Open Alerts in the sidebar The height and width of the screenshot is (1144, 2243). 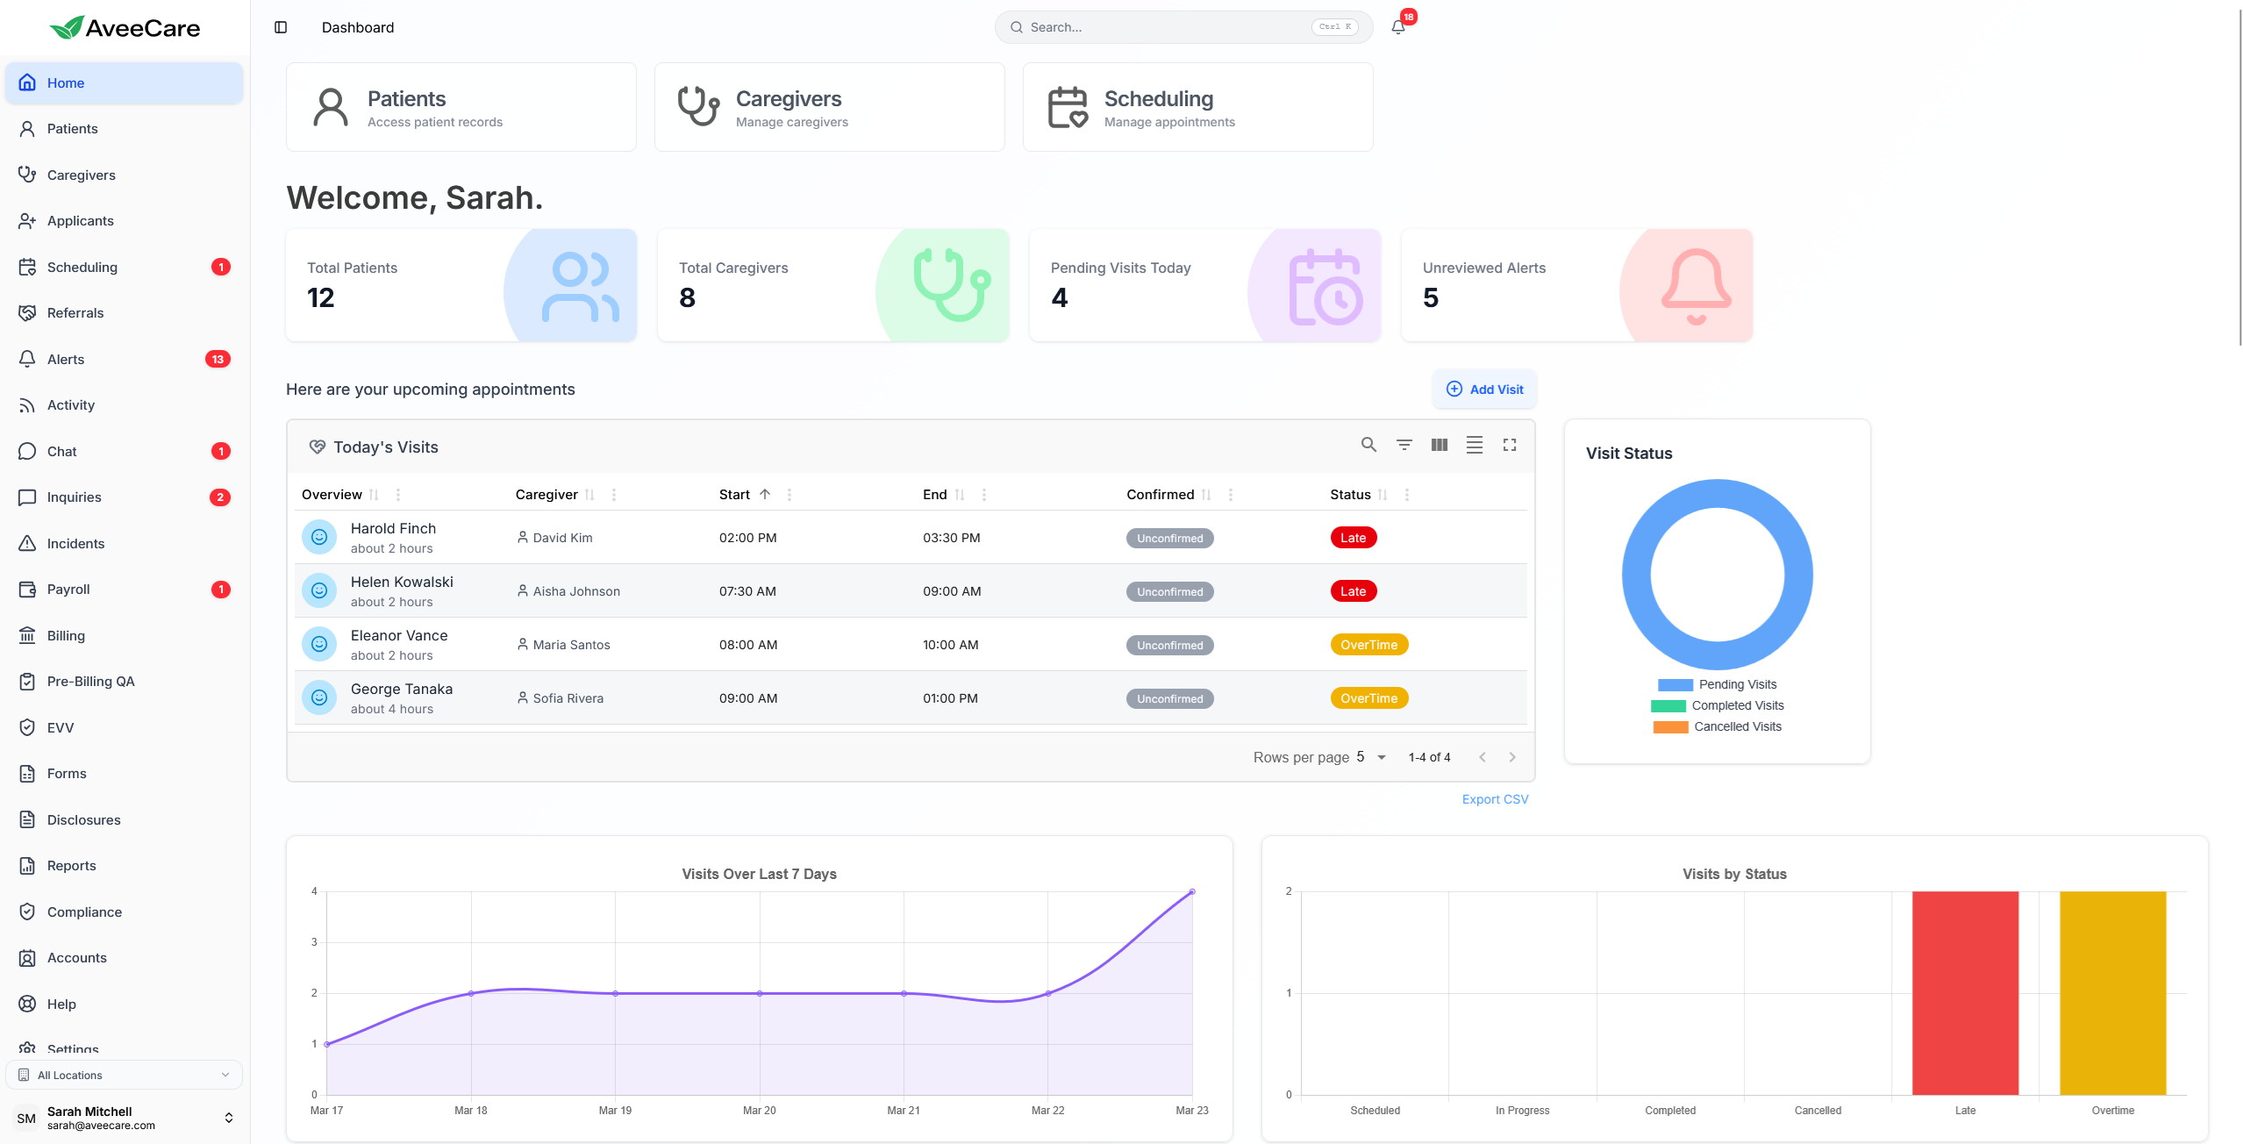[x=66, y=359]
